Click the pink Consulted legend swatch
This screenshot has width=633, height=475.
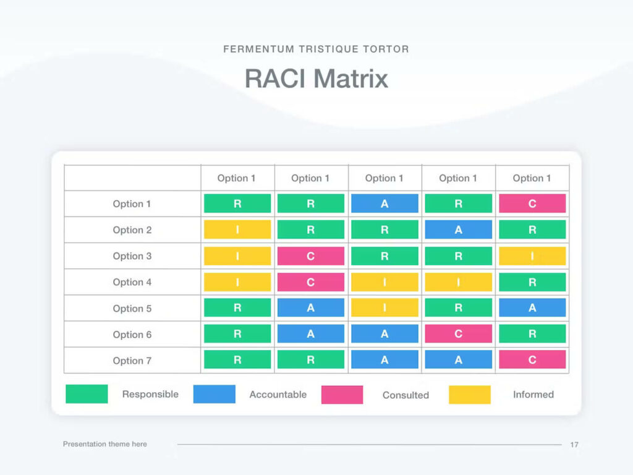(342, 395)
